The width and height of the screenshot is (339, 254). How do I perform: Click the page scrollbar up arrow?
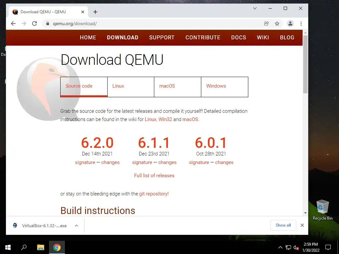pos(305,33)
